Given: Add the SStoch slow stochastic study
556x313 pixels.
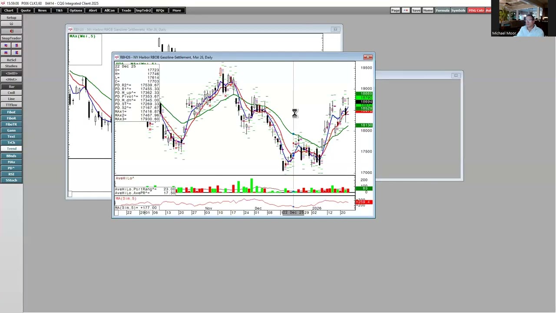Looking at the screenshot, I should (x=11, y=180).
